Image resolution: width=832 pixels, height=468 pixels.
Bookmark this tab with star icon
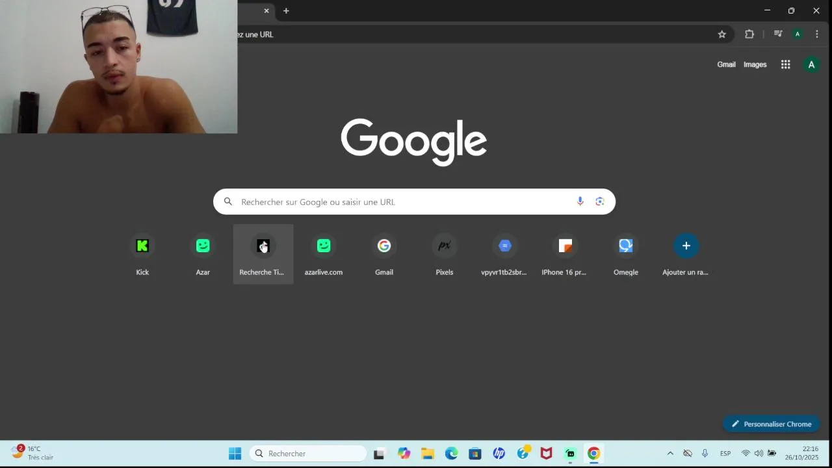[x=721, y=34]
